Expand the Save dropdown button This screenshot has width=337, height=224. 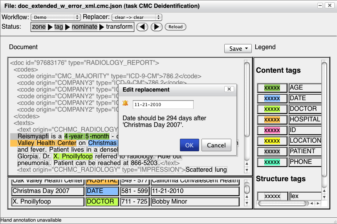238,48
